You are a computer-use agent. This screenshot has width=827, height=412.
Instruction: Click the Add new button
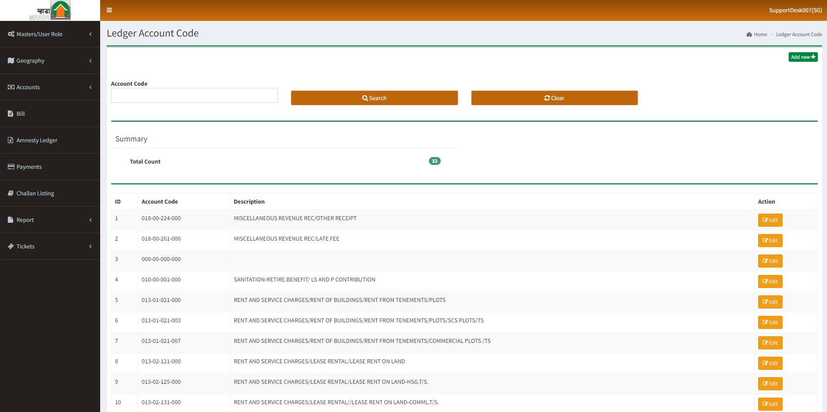pos(803,57)
